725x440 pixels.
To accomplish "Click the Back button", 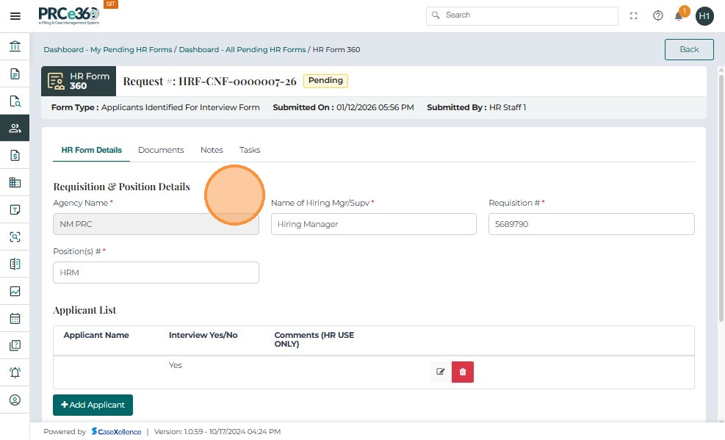I will click(x=689, y=49).
